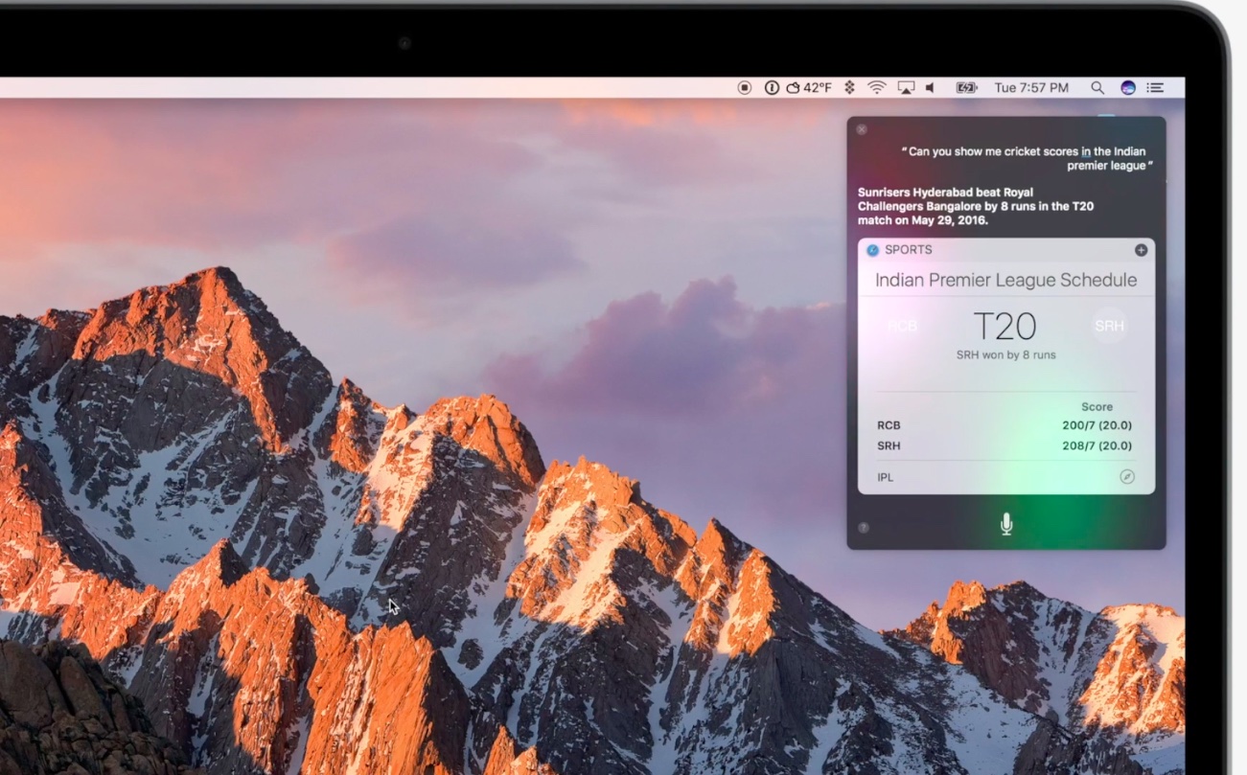Open Spotlight search magnifying glass
1247x775 pixels.
(1097, 87)
